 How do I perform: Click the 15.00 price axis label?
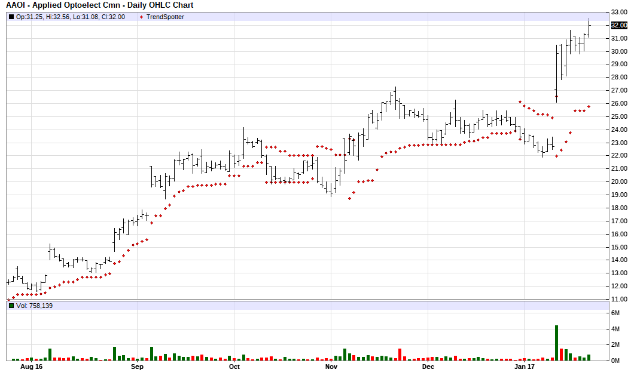pos(619,247)
